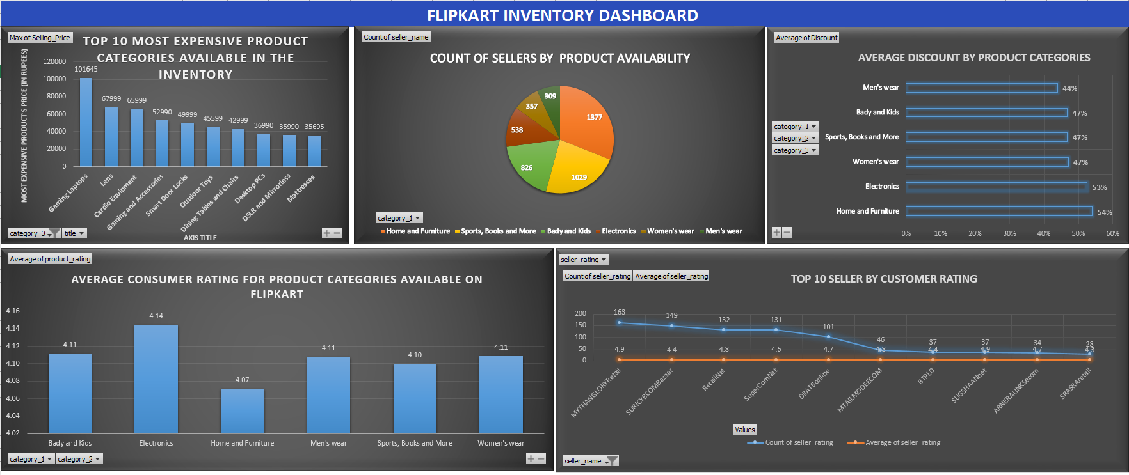The width and height of the screenshot is (1129, 475).
Task: Click the Average of Discount field button
Action: point(806,38)
